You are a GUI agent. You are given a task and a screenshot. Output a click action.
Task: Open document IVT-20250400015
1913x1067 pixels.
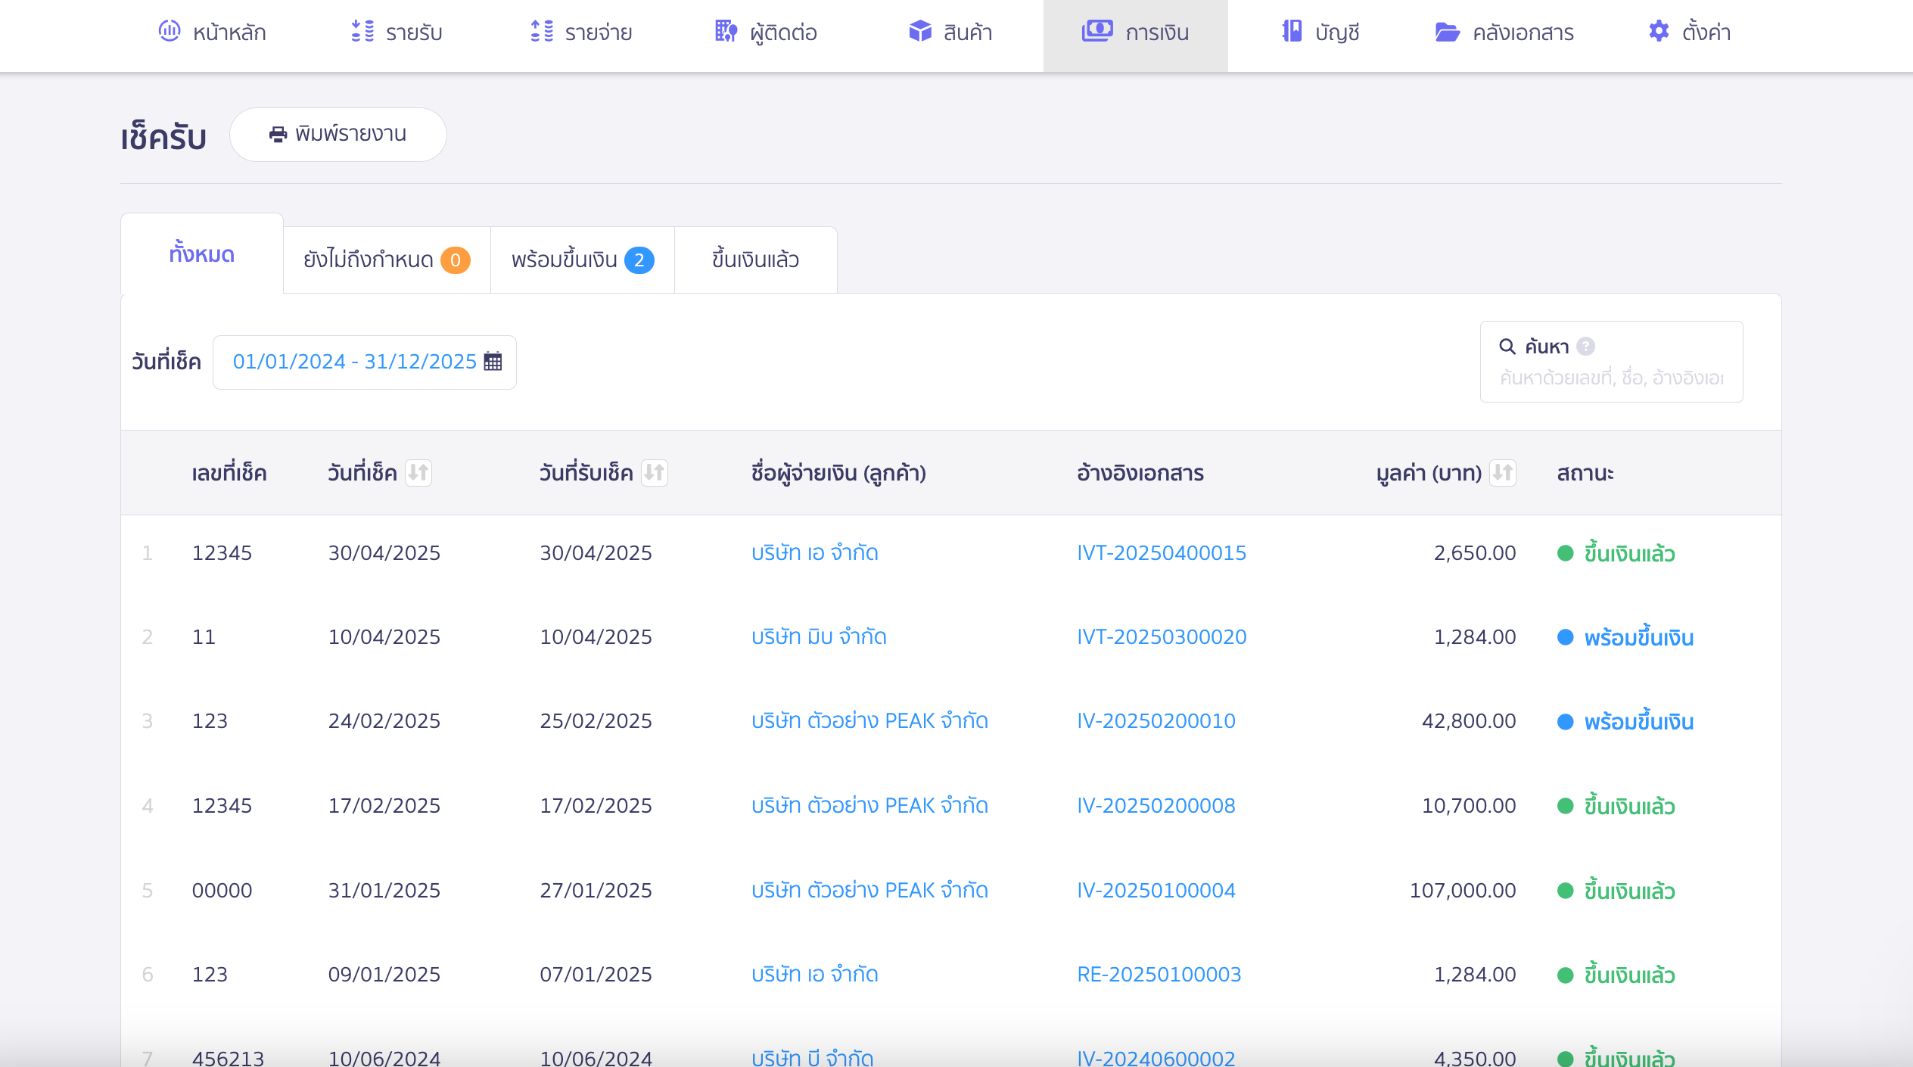(1162, 552)
